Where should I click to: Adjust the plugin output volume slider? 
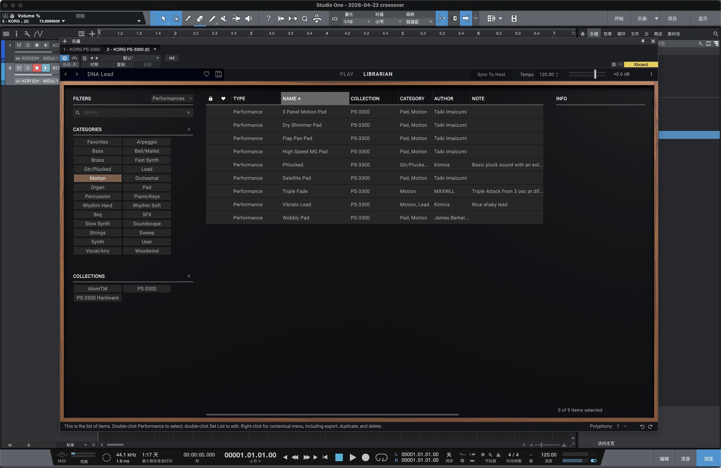(x=595, y=74)
